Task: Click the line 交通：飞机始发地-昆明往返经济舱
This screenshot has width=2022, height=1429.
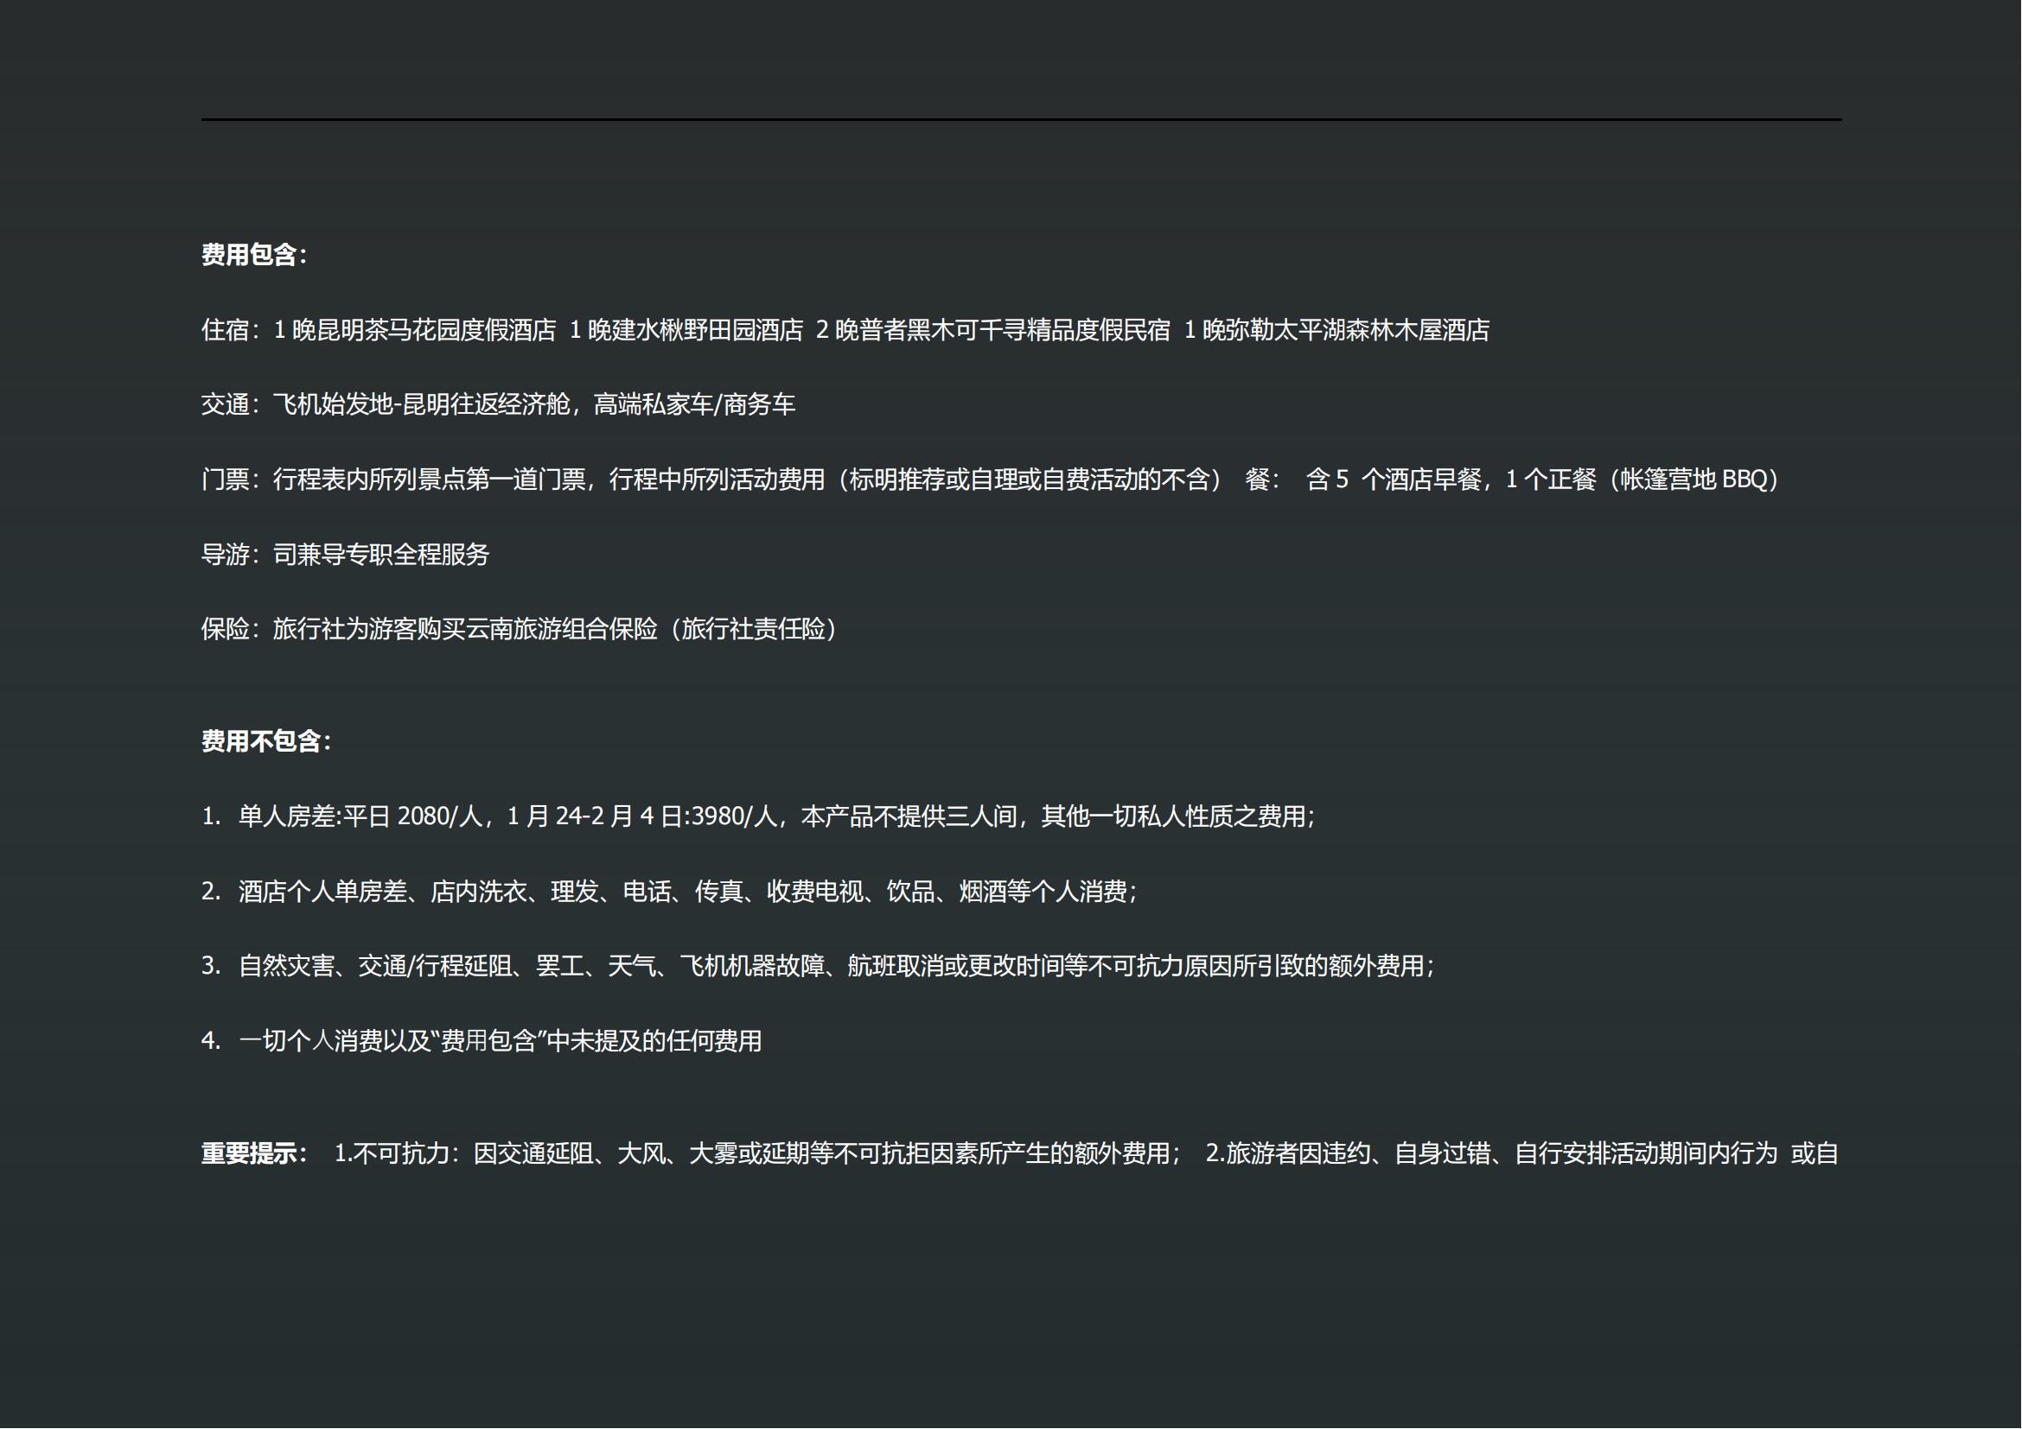Action: [499, 404]
